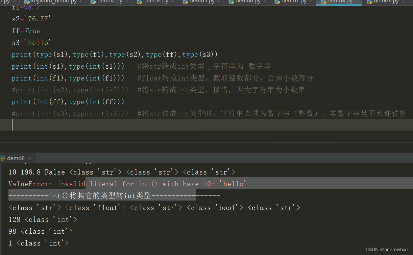Close the demo8.py editor tab

point(357,2)
